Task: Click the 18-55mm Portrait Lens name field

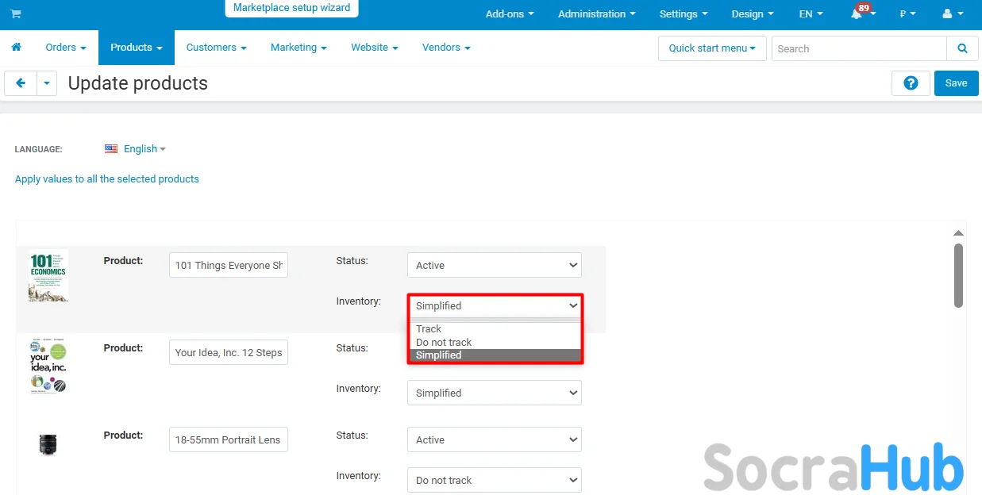Action: (229, 439)
